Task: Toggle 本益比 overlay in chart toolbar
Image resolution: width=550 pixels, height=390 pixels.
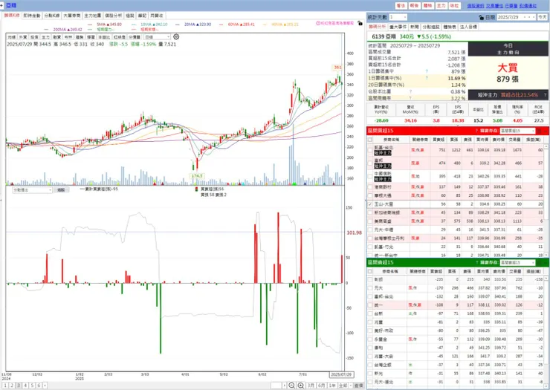Action: (x=103, y=37)
